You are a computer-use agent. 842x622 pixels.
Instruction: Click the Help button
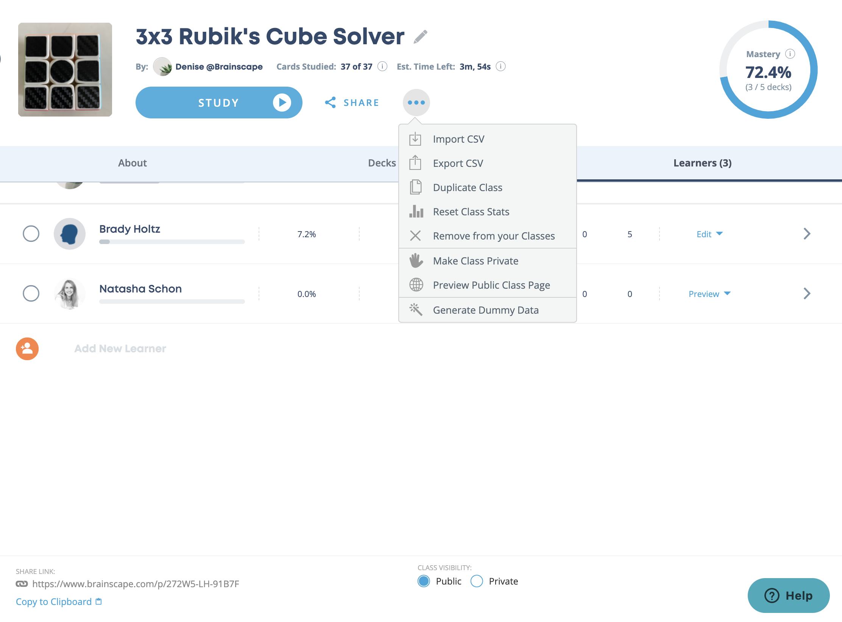point(789,596)
